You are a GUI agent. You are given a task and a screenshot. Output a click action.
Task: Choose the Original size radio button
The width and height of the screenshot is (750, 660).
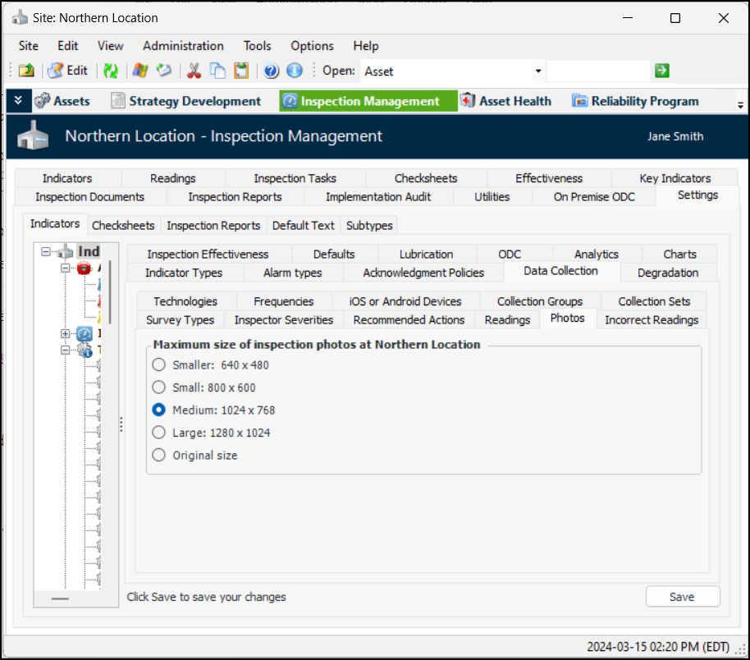click(159, 455)
